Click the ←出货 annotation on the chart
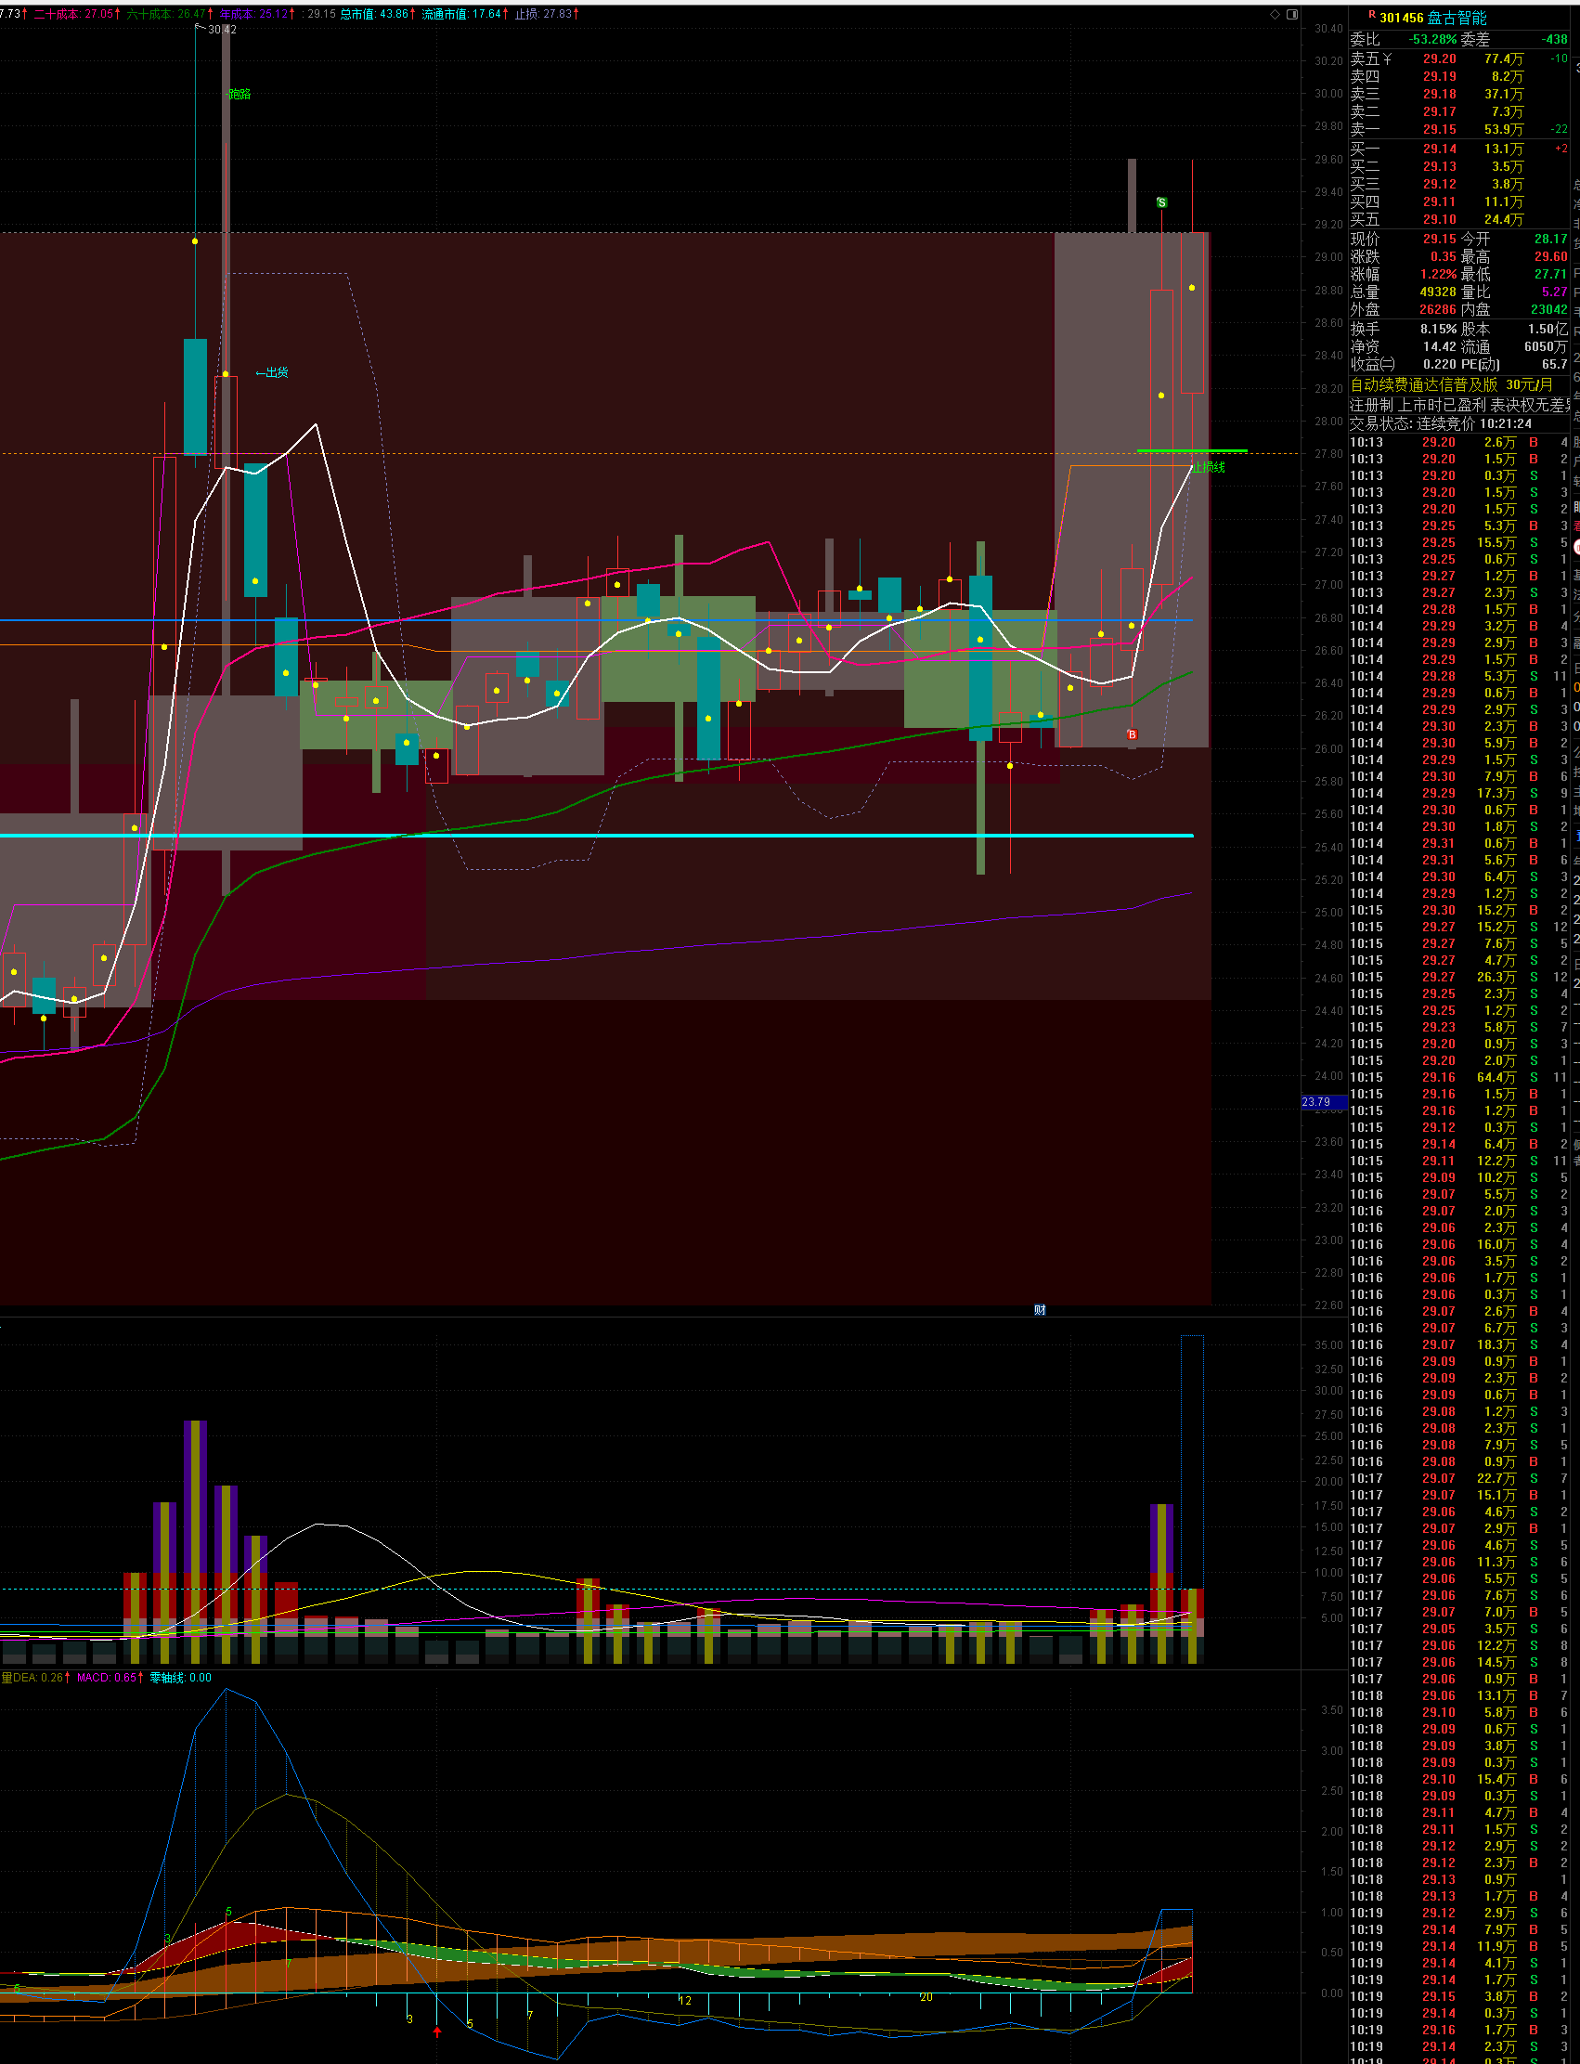The height and width of the screenshot is (2064, 1580). coord(272,372)
